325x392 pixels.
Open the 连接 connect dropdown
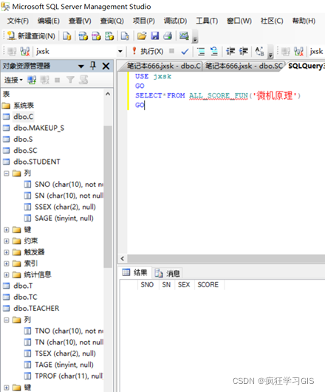point(13,80)
